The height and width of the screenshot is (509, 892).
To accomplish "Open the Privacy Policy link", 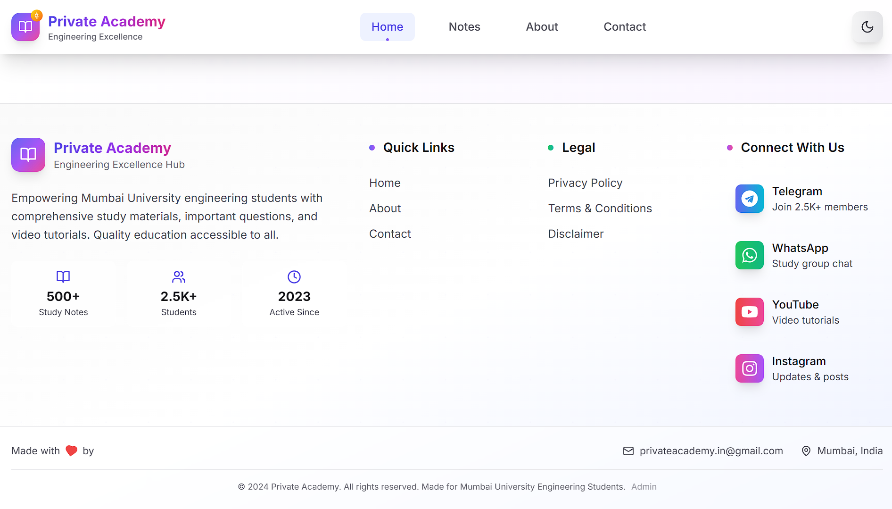I will click(x=585, y=183).
